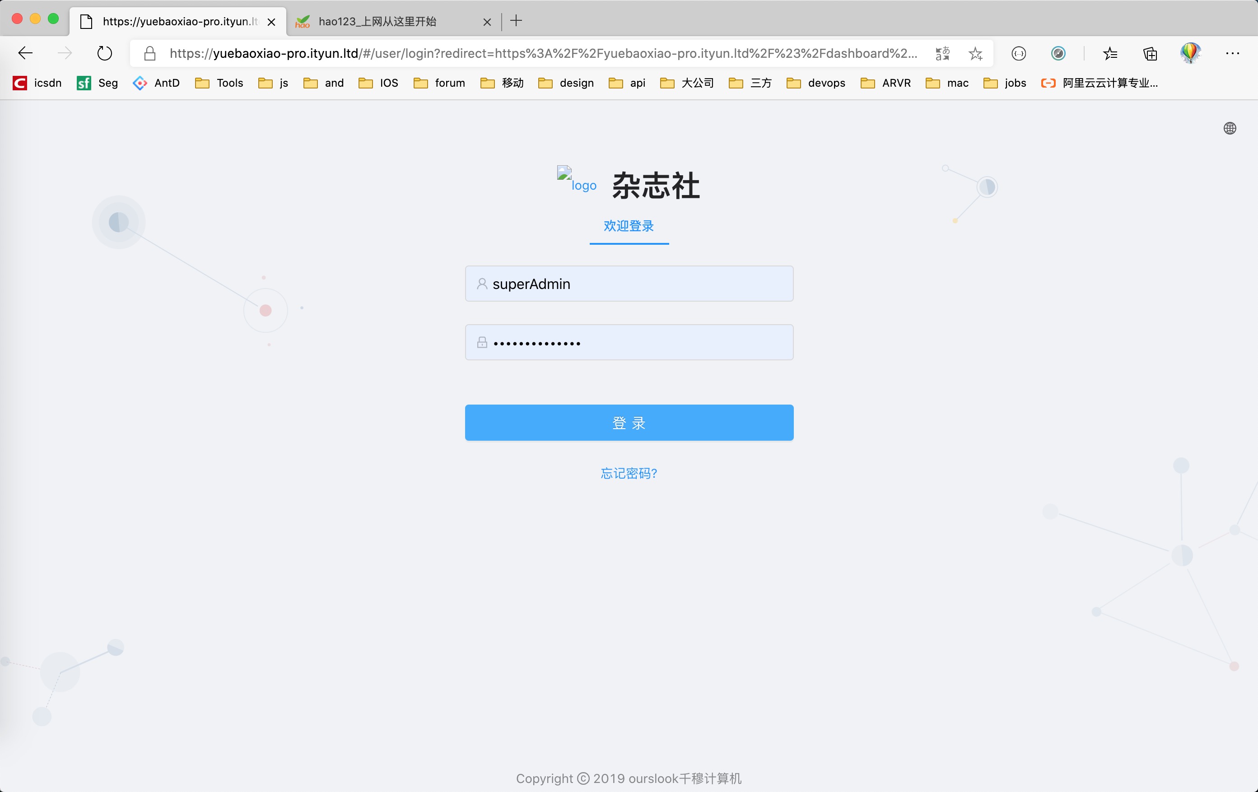Select the 欢迎登录 login tab
Viewport: 1258px width, 792px height.
[629, 226]
